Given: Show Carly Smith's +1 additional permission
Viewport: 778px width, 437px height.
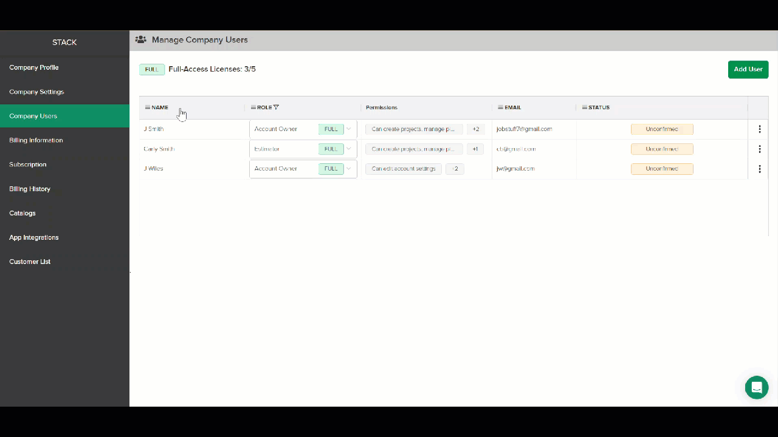Looking at the screenshot, I should [475, 149].
